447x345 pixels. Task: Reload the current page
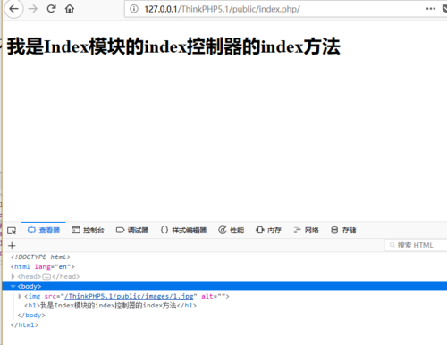[x=51, y=9]
